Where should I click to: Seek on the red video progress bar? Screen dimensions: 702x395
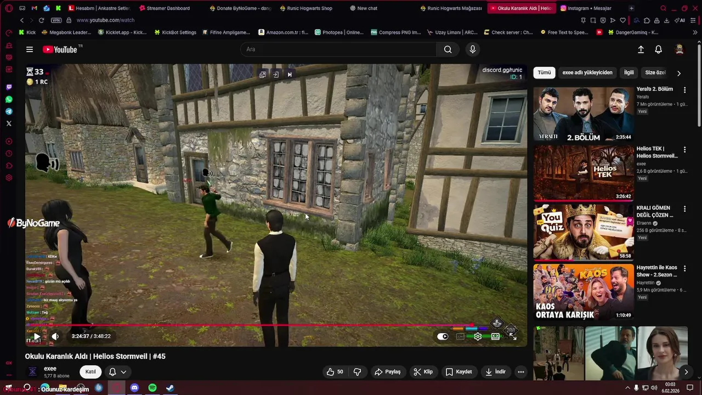[276, 325]
